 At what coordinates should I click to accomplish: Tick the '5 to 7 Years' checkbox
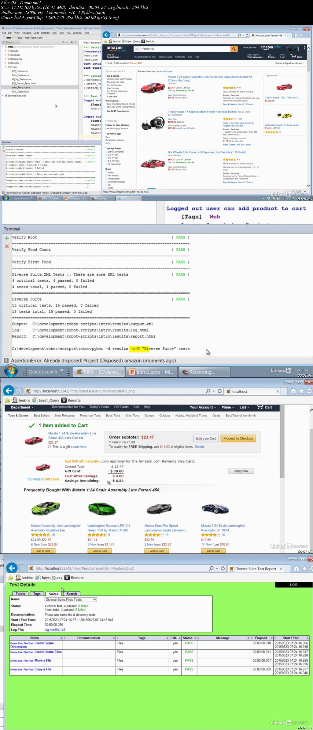106,158
